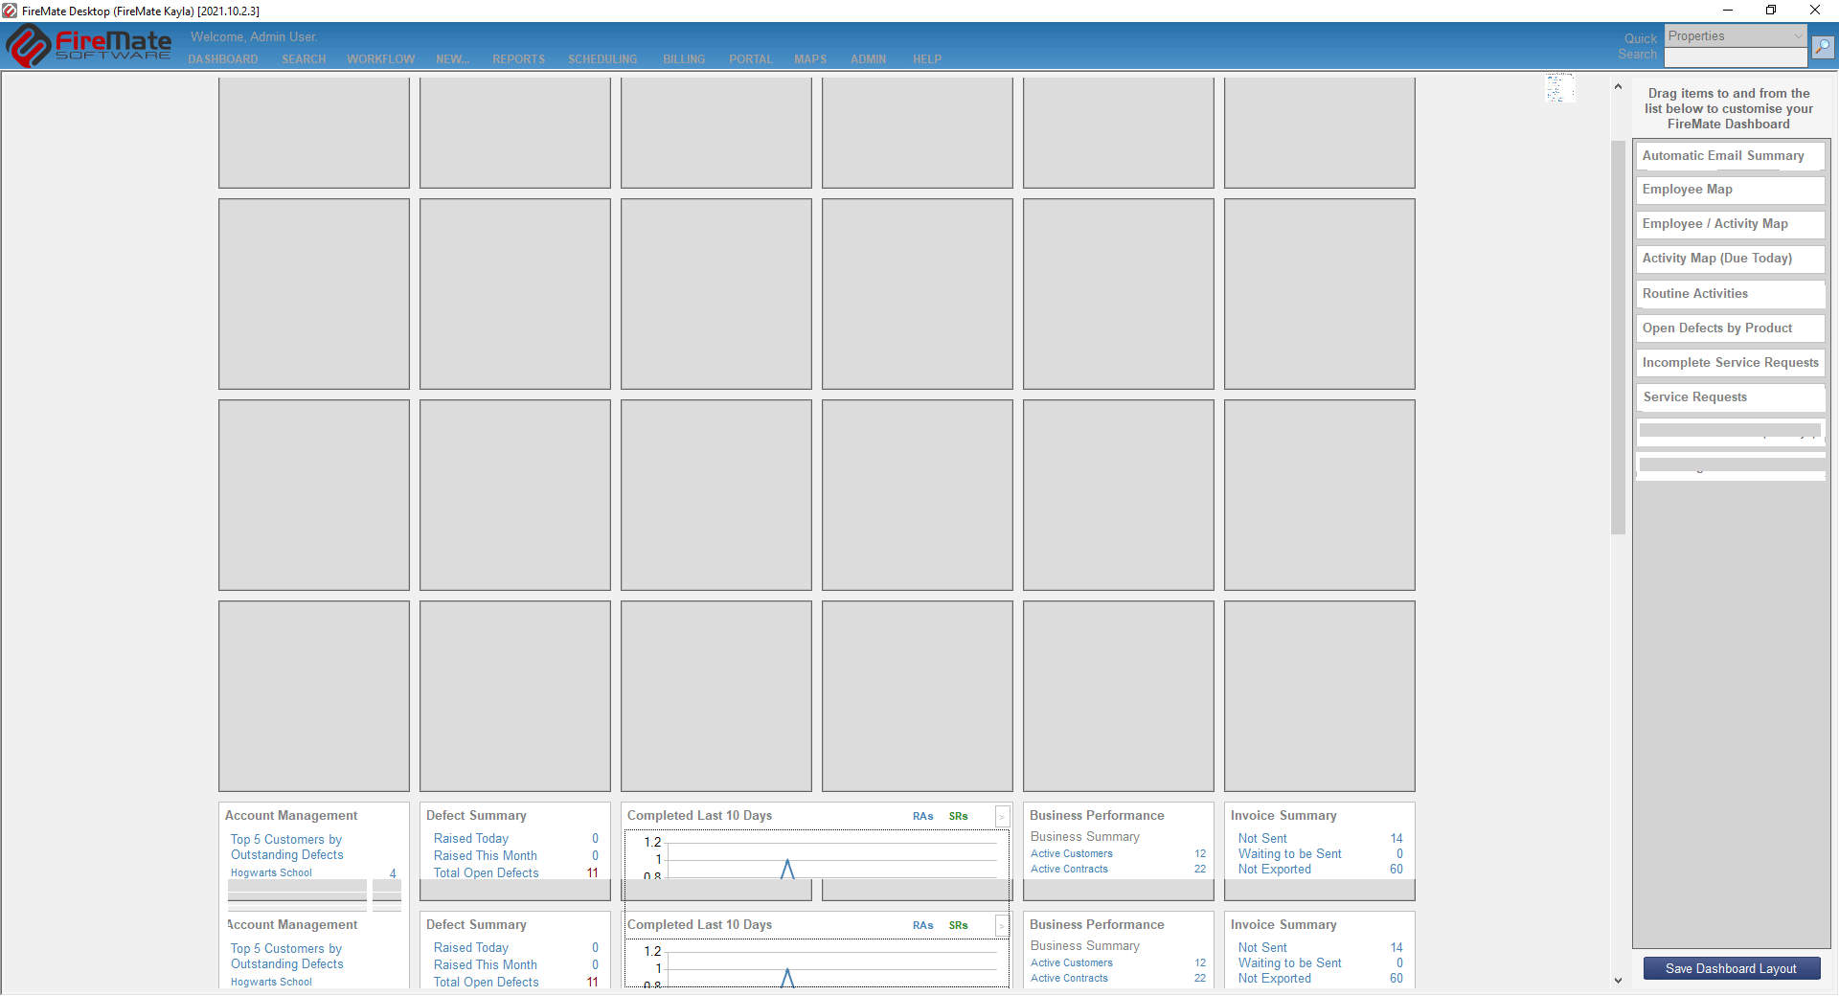The width and height of the screenshot is (1839, 996).
Task: Open the WORKFLOW menu
Action: 380,58
